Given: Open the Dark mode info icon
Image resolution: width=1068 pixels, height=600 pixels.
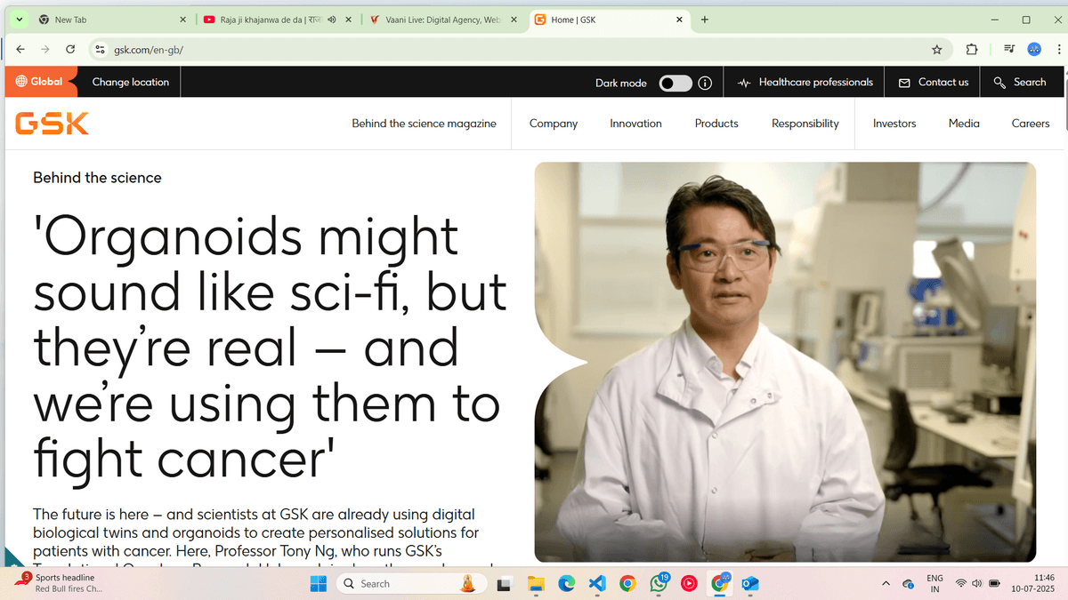Looking at the screenshot, I should (705, 83).
